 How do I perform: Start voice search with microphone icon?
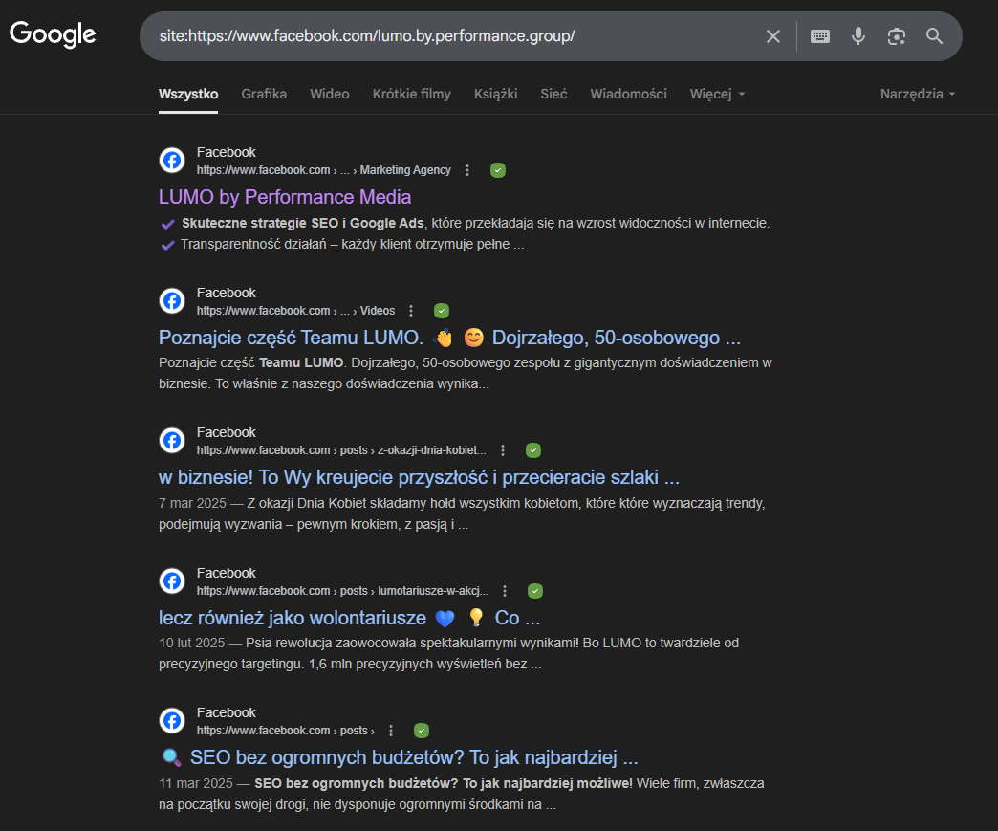[x=858, y=36]
